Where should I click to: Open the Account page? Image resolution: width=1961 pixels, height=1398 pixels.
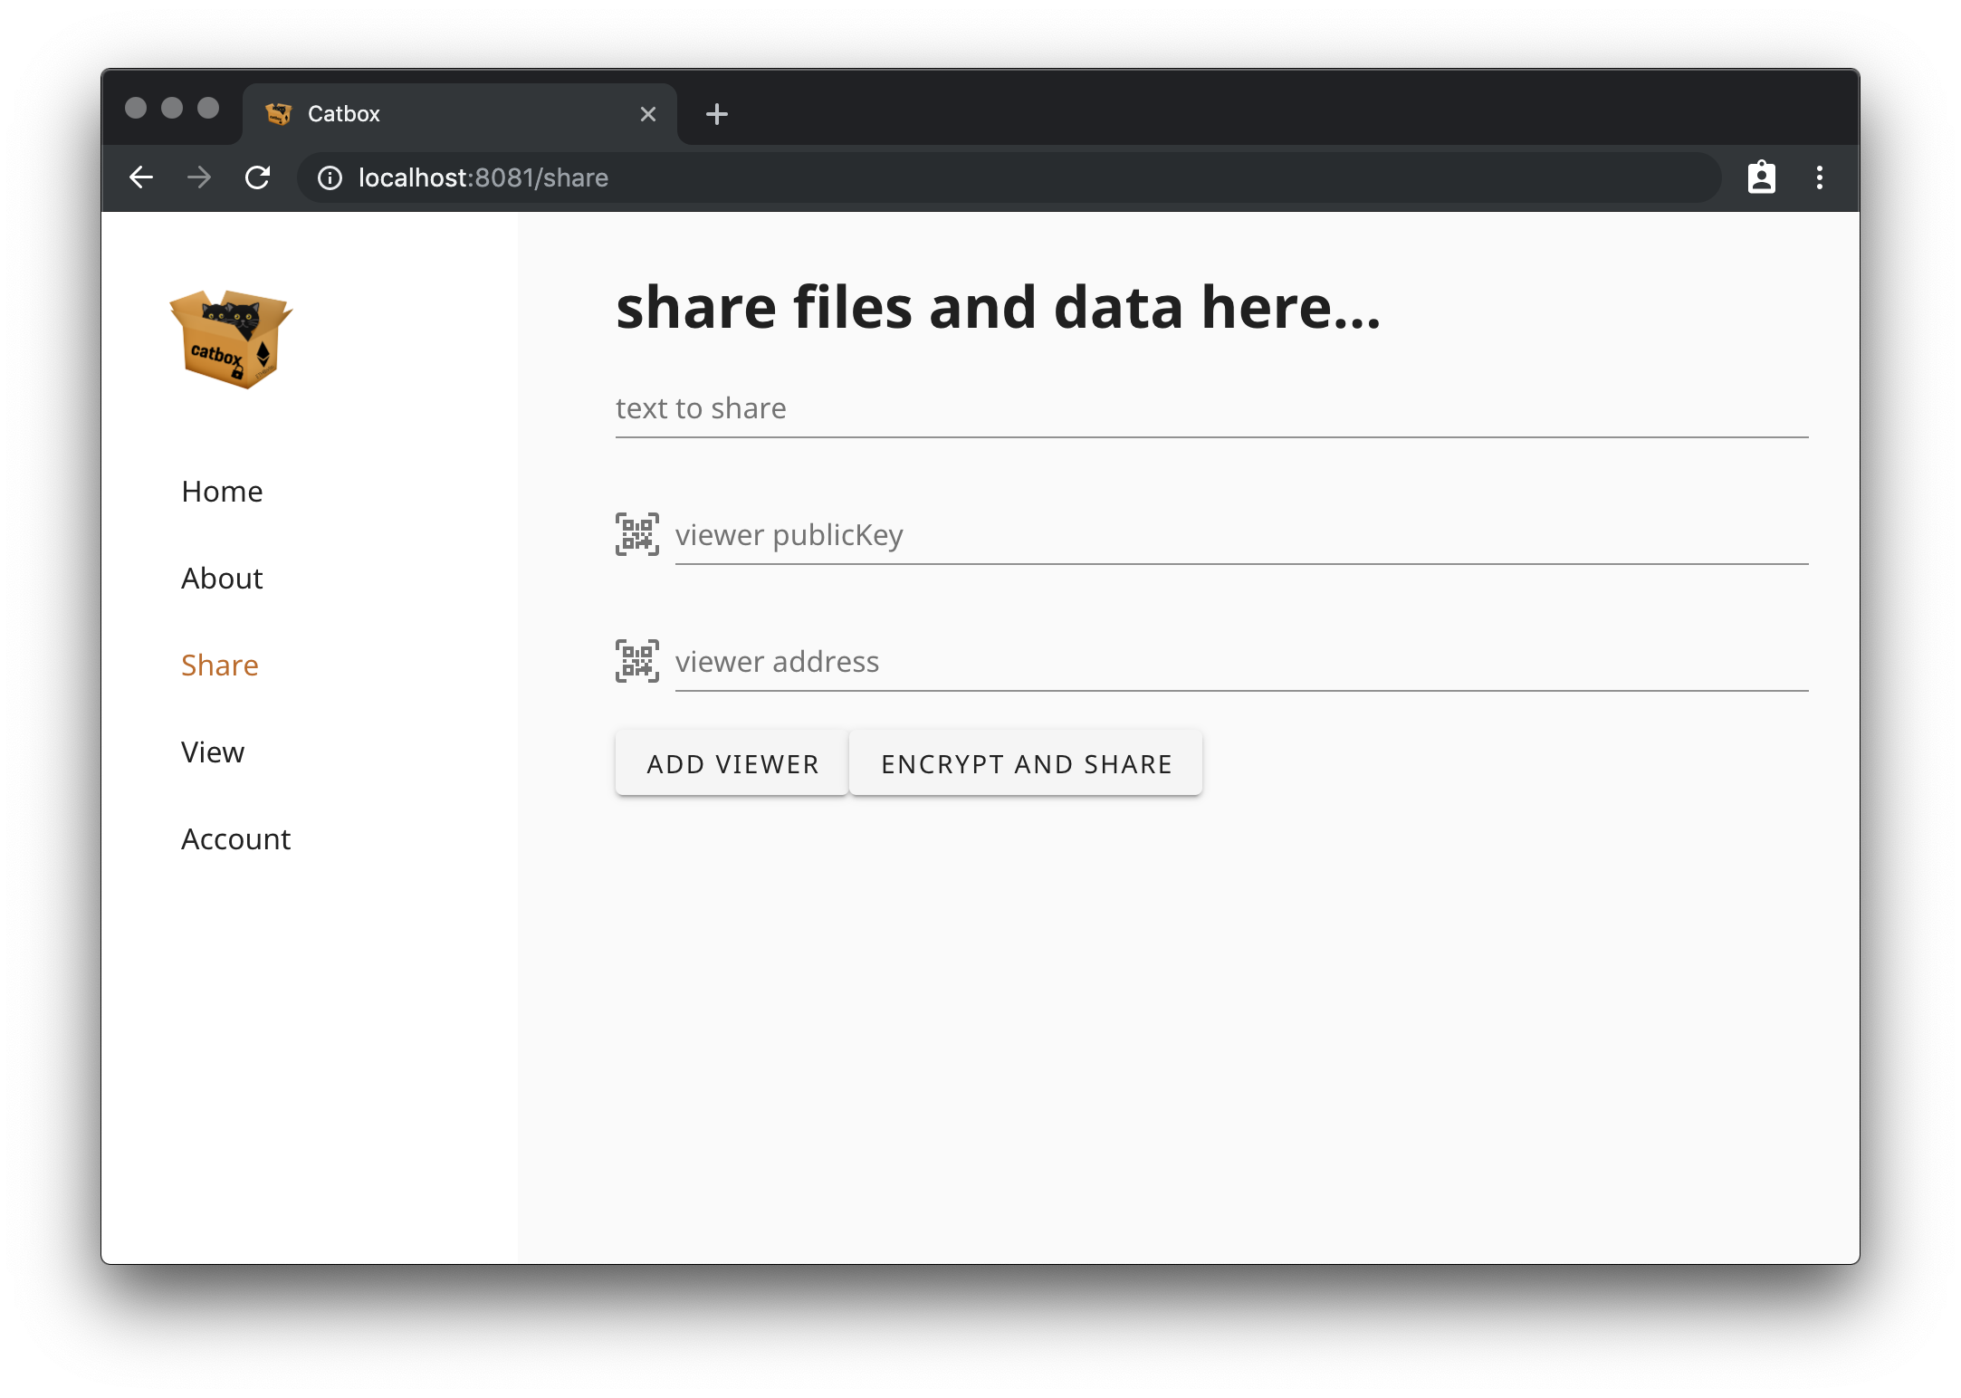point(235,839)
